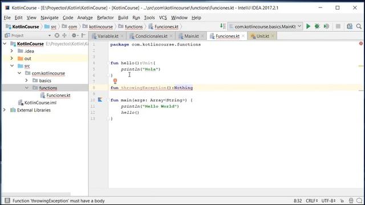Screen dimensions: 365x205
Task: Collapse the KotlinCourse project root
Action: click(5, 44)
